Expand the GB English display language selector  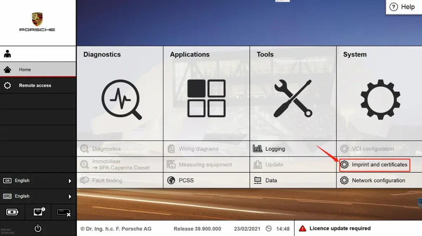38,180
